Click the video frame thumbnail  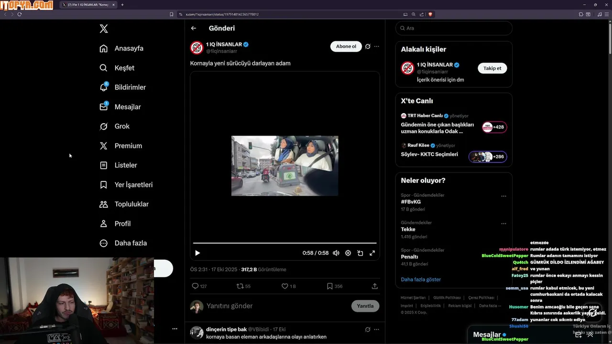coord(285,166)
